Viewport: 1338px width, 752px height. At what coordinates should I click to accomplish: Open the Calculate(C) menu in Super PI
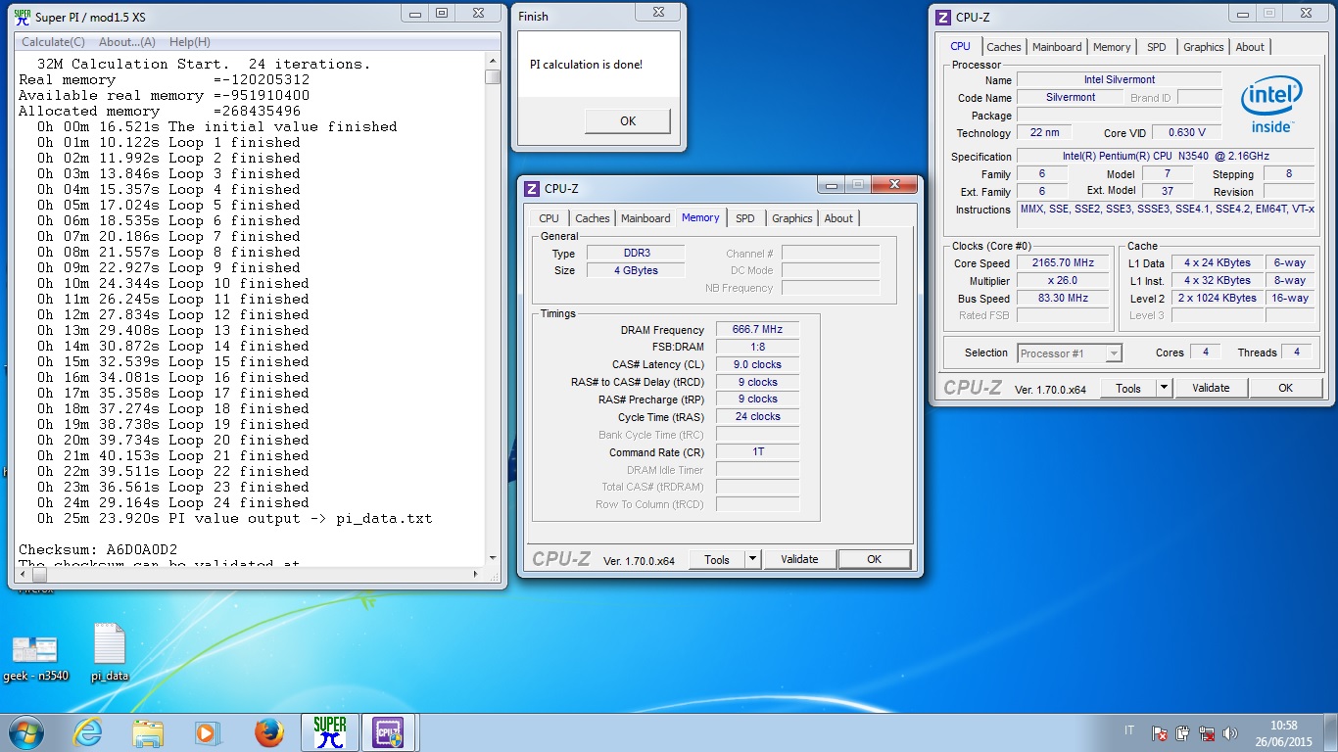click(53, 42)
